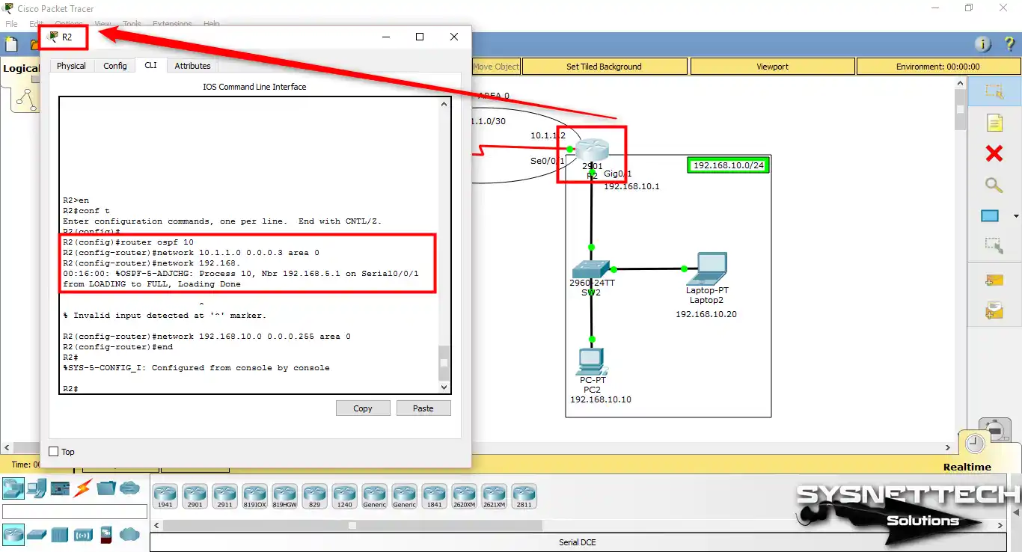Choose Switches subcategory icon
This screenshot has height=552, width=1022.
[x=37, y=534]
